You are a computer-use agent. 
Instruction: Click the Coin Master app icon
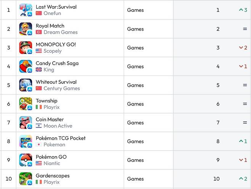(x=26, y=123)
